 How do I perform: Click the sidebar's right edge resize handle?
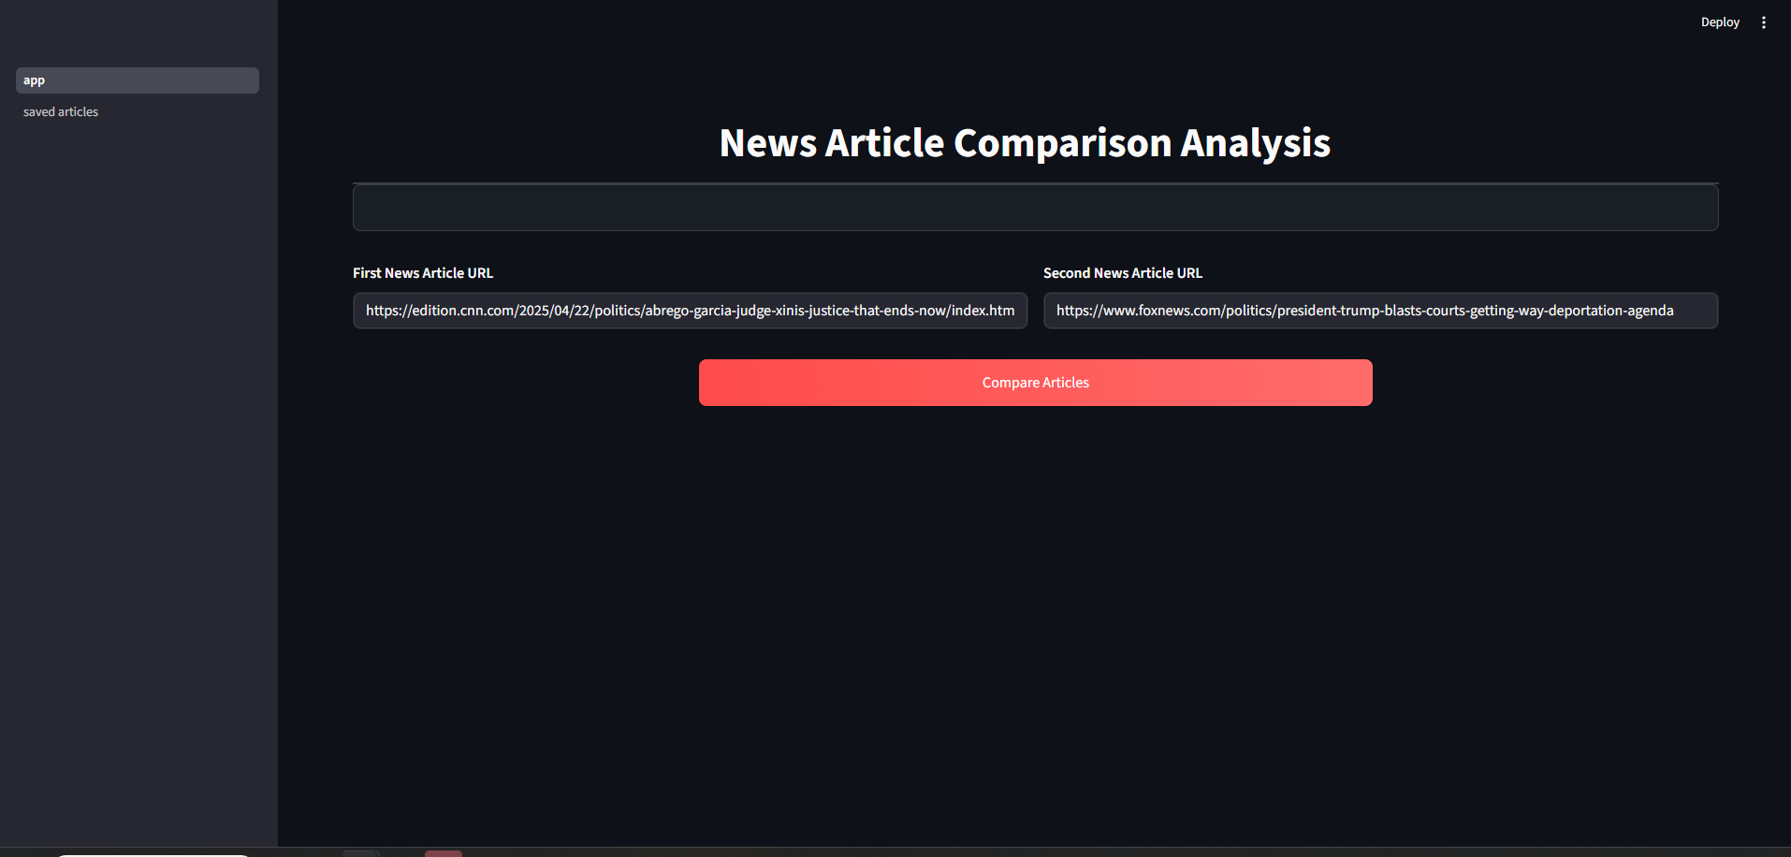(278, 421)
